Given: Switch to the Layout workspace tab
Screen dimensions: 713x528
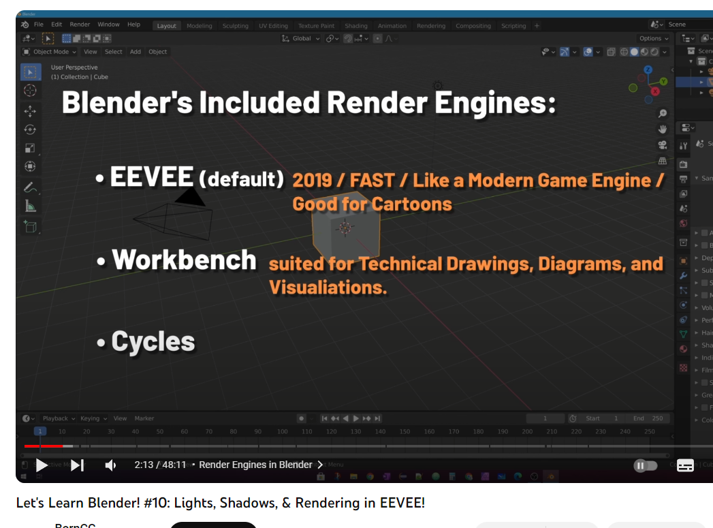Looking at the screenshot, I should pos(166,26).
